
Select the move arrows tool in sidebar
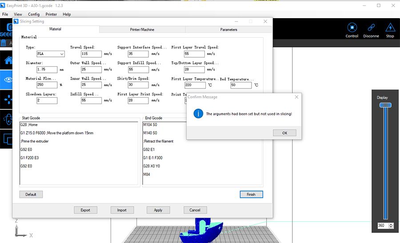pos(8,100)
